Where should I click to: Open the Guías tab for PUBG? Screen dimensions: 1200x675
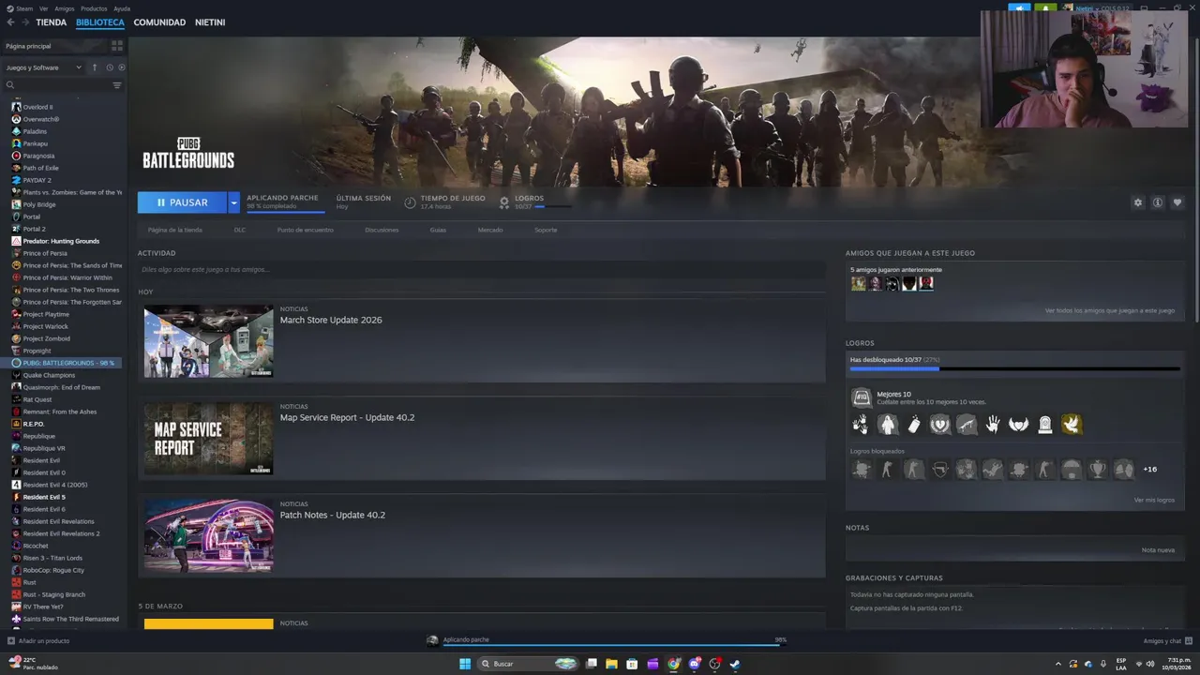pyautogui.click(x=438, y=230)
